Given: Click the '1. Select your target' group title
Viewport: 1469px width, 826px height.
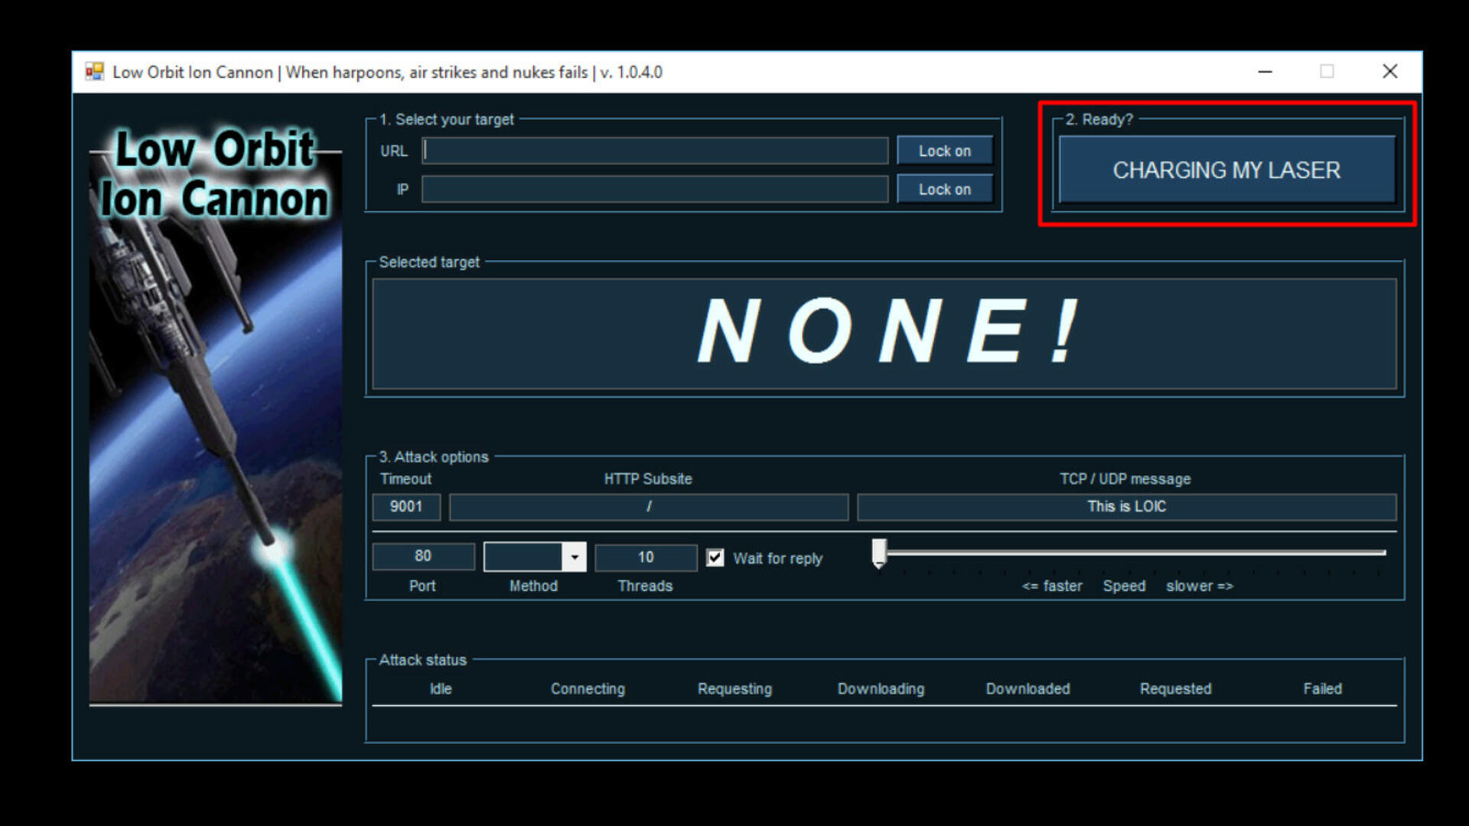Looking at the screenshot, I should pyautogui.click(x=447, y=119).
